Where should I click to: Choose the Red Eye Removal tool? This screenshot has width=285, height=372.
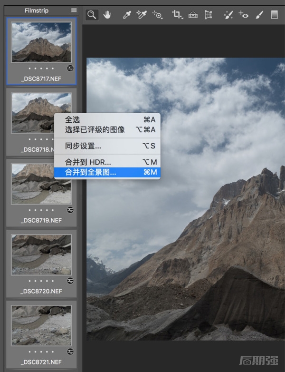243,15
